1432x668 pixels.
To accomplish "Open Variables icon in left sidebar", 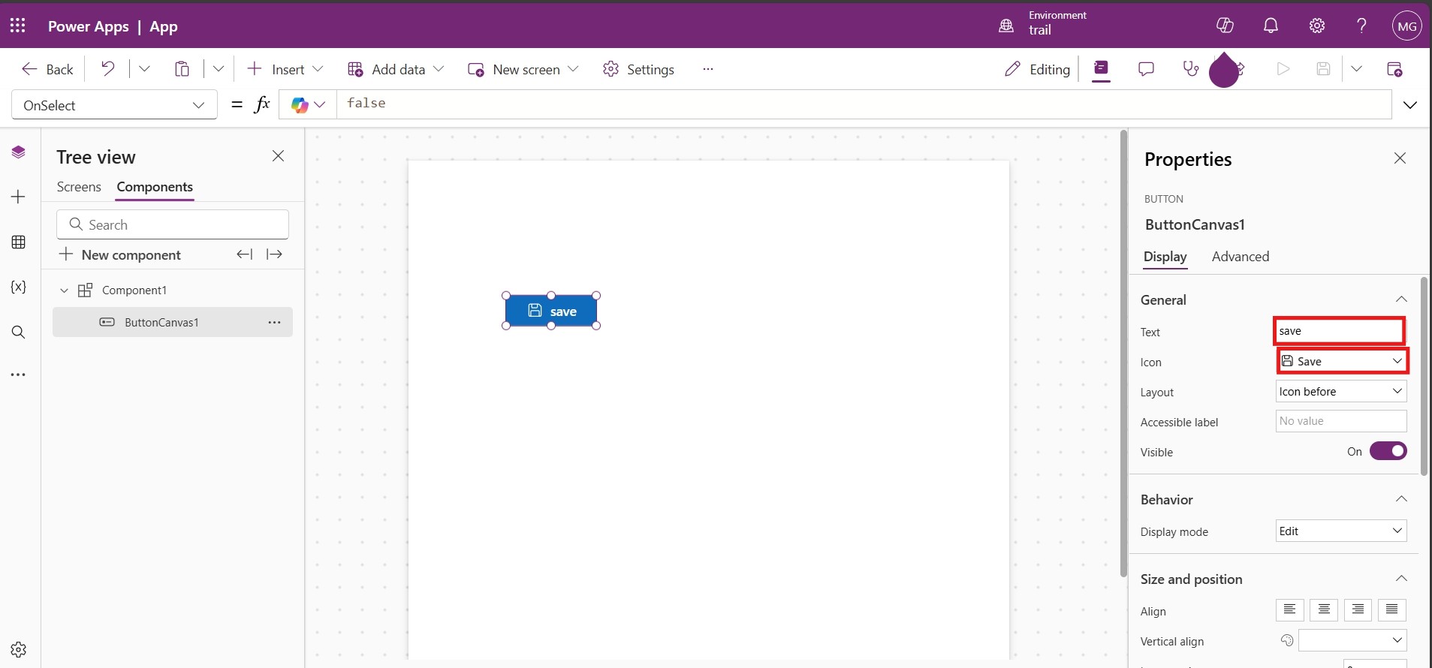I will (19, 287).
